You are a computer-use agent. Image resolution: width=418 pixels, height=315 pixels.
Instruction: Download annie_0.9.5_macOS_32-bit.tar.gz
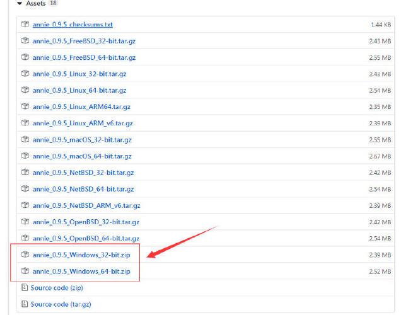(82, 140)
